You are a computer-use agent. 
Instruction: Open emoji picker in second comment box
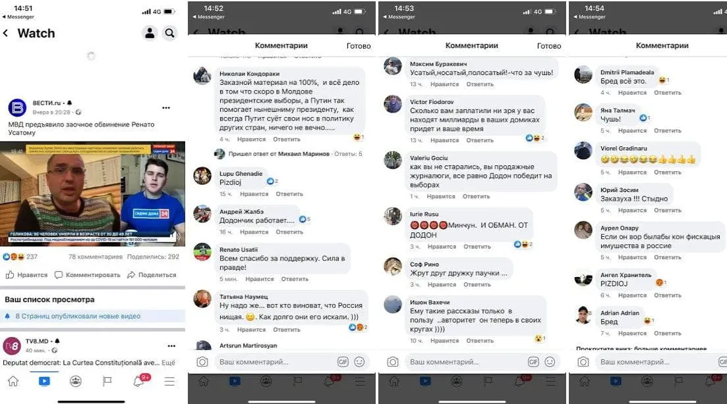point(550,362)
